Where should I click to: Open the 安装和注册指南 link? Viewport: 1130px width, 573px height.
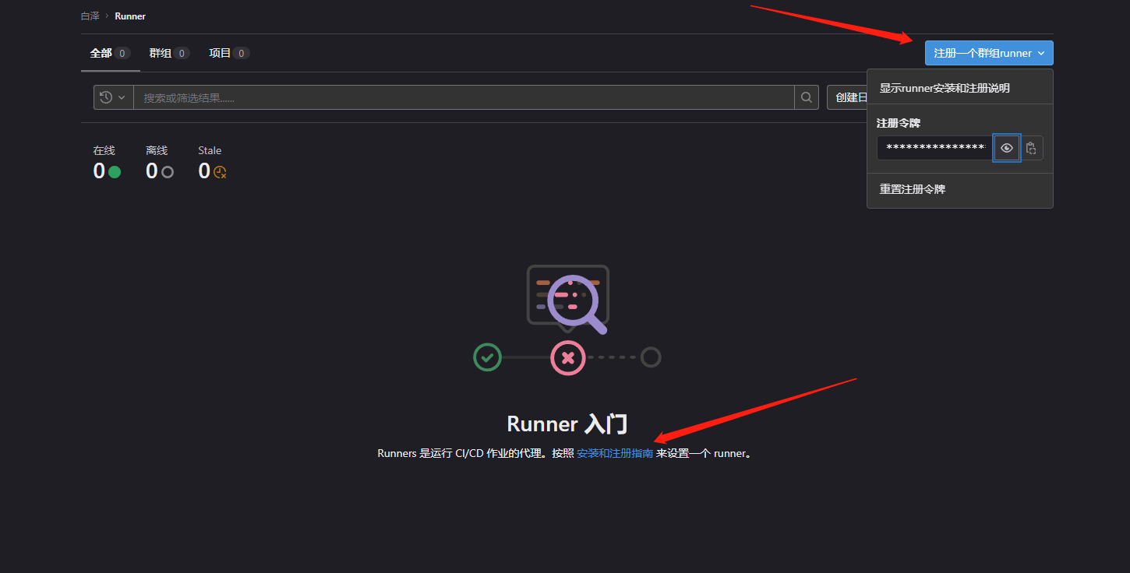614,453
